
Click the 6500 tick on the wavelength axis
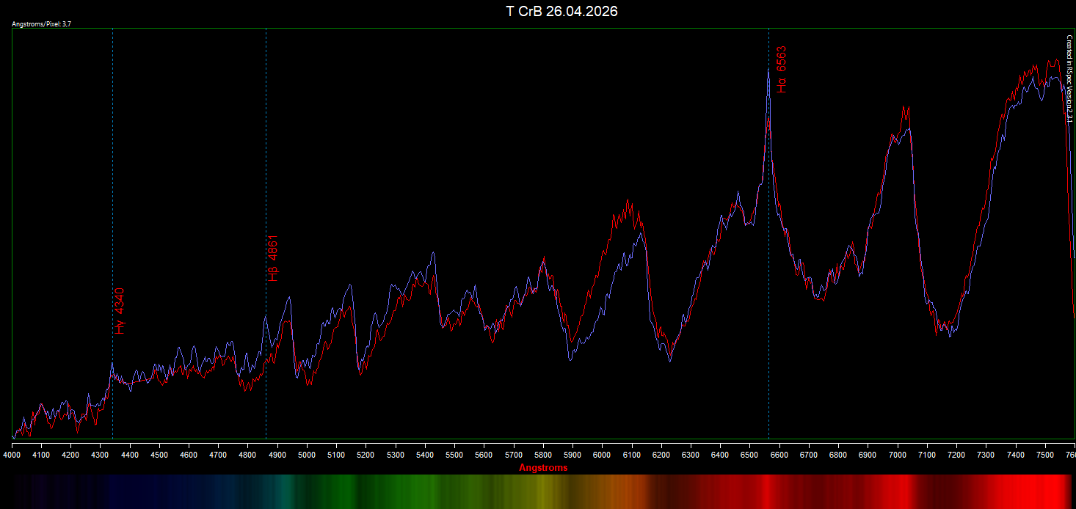click(749, 455)
